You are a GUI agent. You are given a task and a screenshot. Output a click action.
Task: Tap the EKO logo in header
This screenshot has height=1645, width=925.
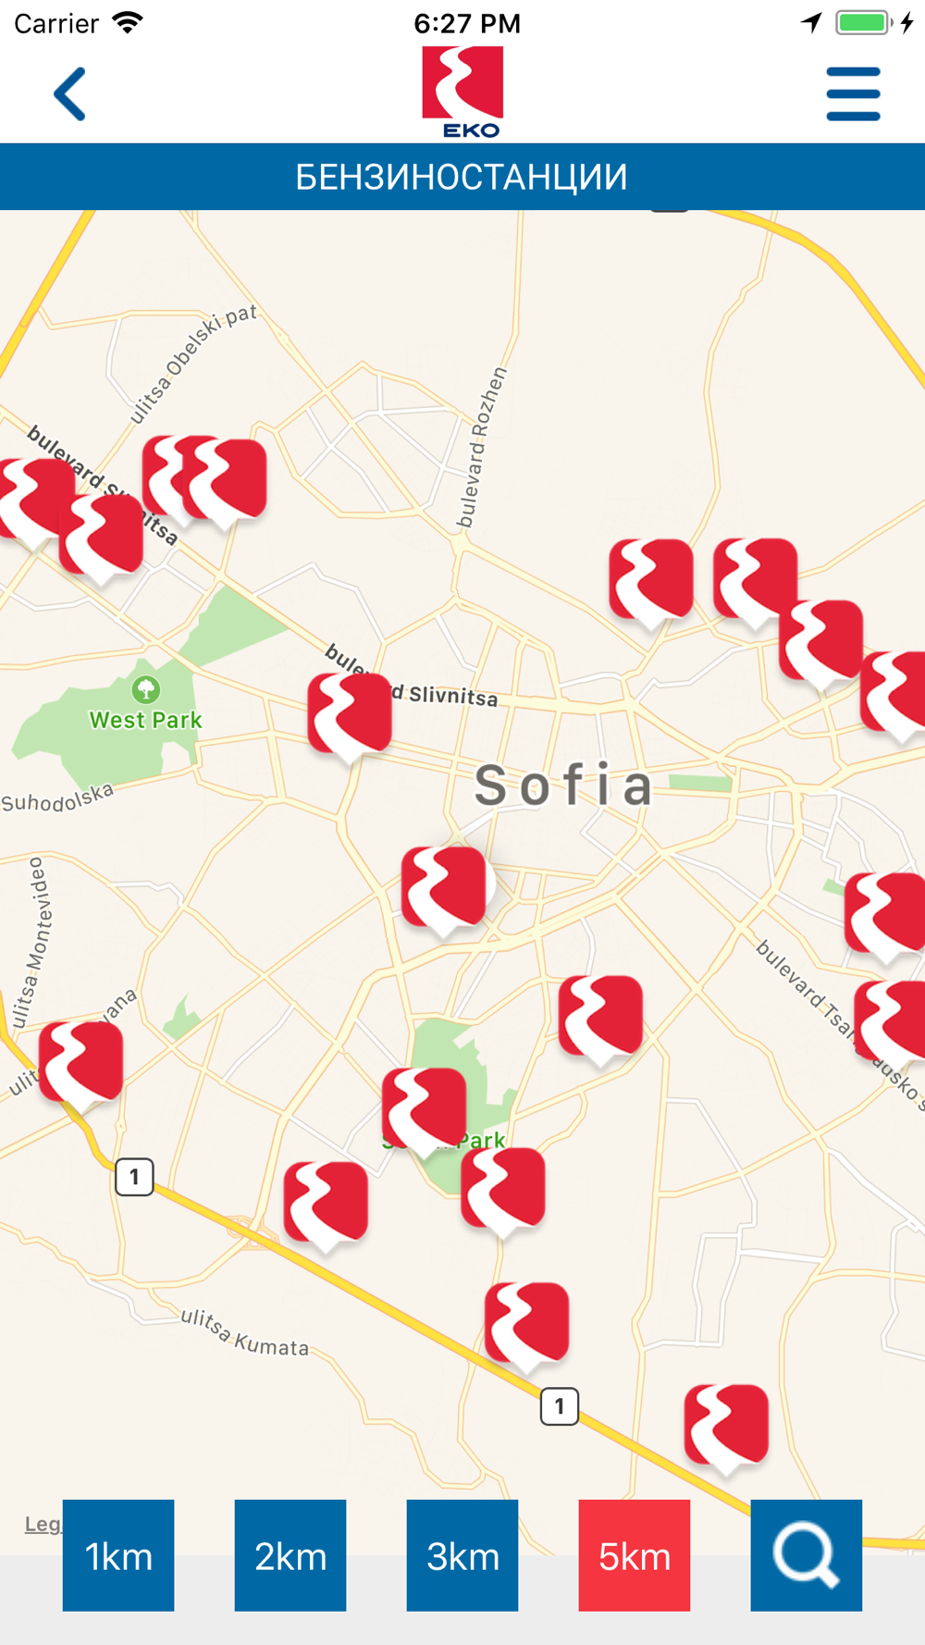click(462, 93)
